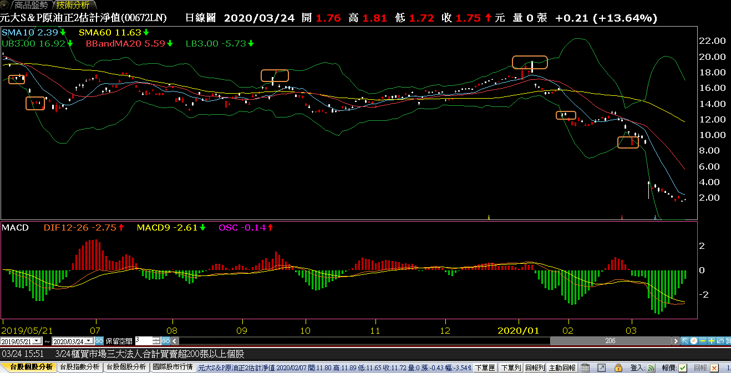Click the diagonal arrow cursor icon

pos(685,341)
